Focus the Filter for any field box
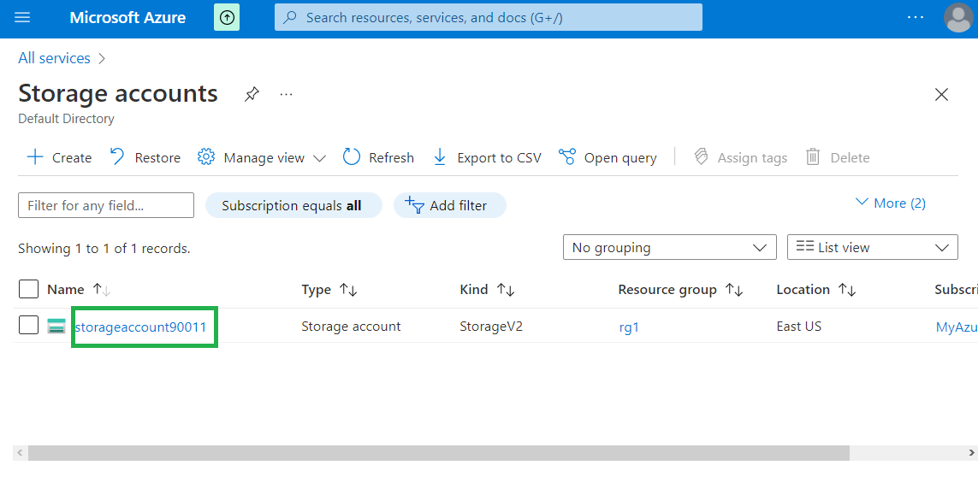The height and width of the screenshot is (477, 978). (106, 205)
